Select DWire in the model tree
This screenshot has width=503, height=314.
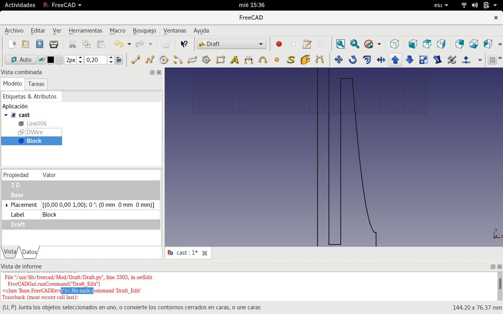pos(35,132)
